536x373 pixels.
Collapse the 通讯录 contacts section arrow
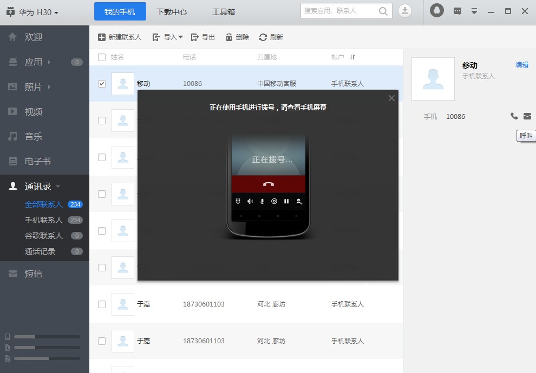58,186
